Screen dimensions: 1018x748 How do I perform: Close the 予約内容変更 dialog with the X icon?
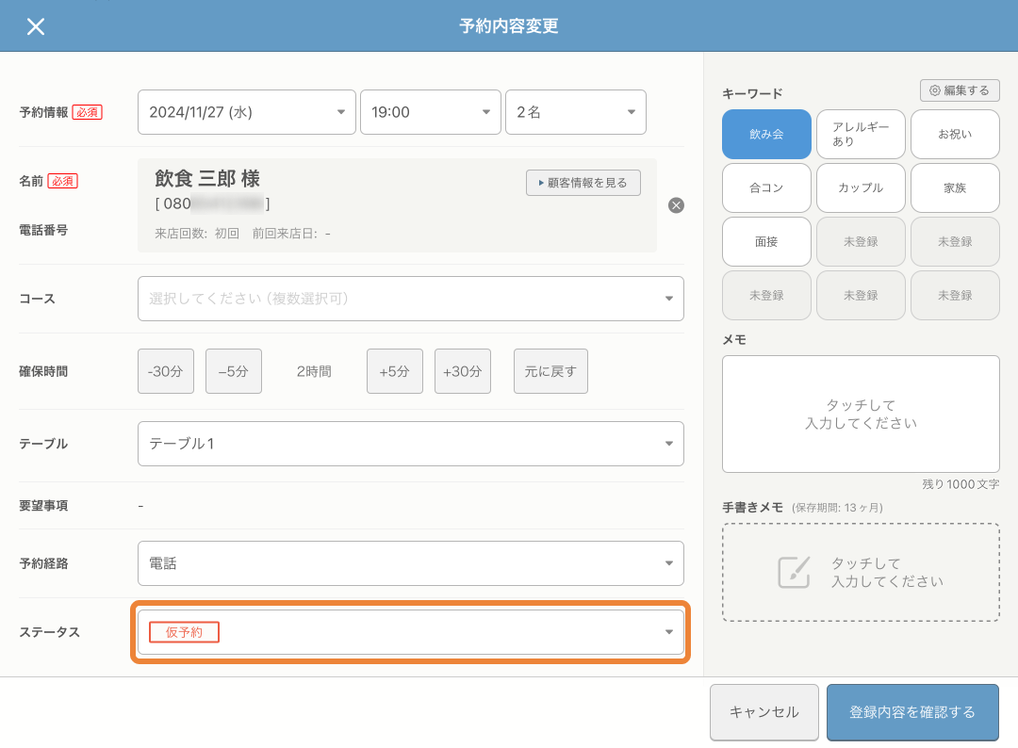coord(36,26)
